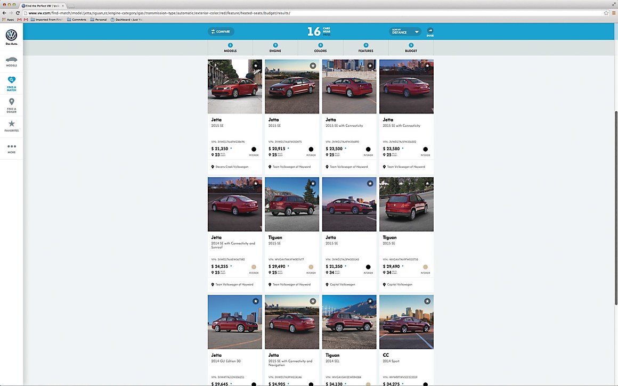This screenshot has height=386, width=618.
Task: Open Find a Dealer in the sidebar
Action: pyautogui.click(x=11, y=105)
